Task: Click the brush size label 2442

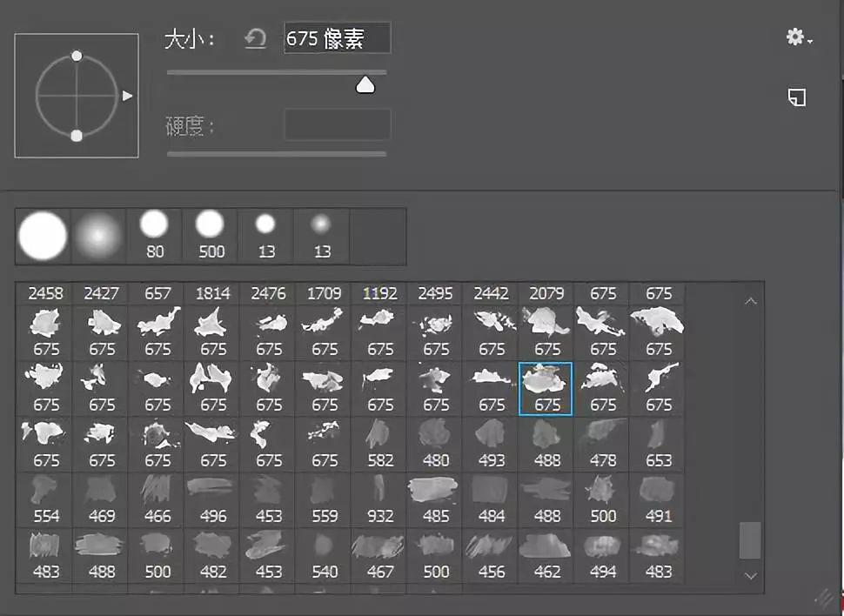Action: (x=492, y=293)
